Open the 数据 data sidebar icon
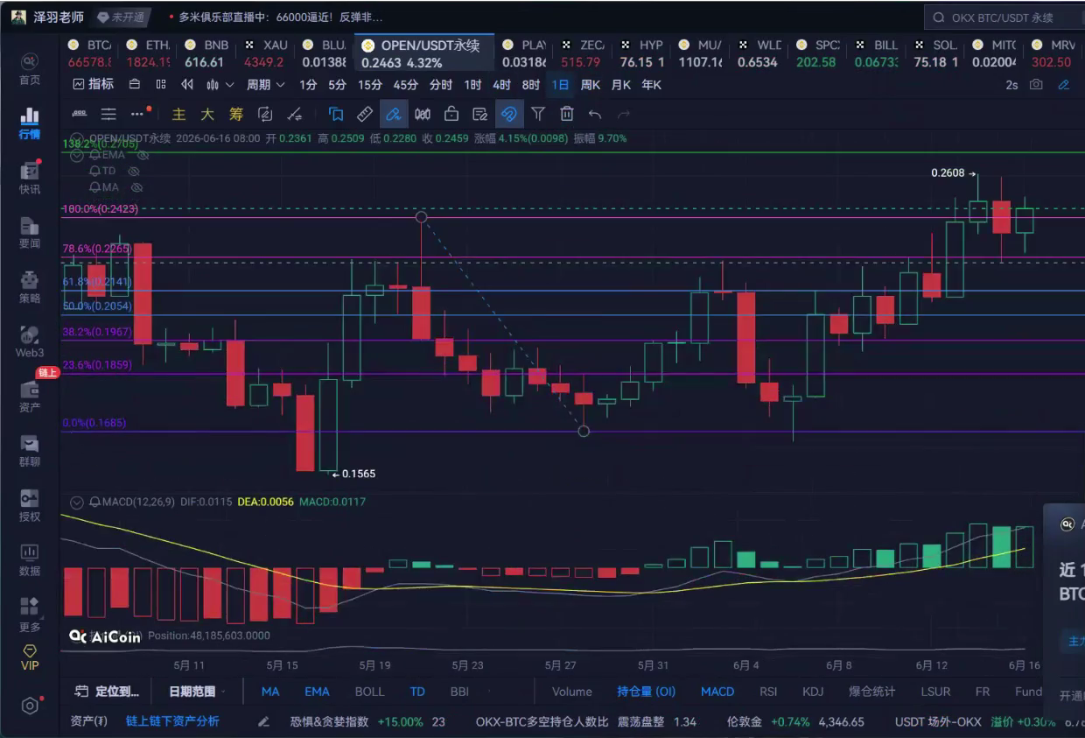1085x738 pixels. (30, 559)
